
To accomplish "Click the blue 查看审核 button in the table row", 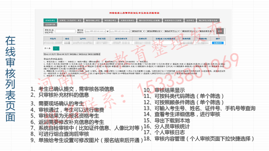I will coord(218,43).
